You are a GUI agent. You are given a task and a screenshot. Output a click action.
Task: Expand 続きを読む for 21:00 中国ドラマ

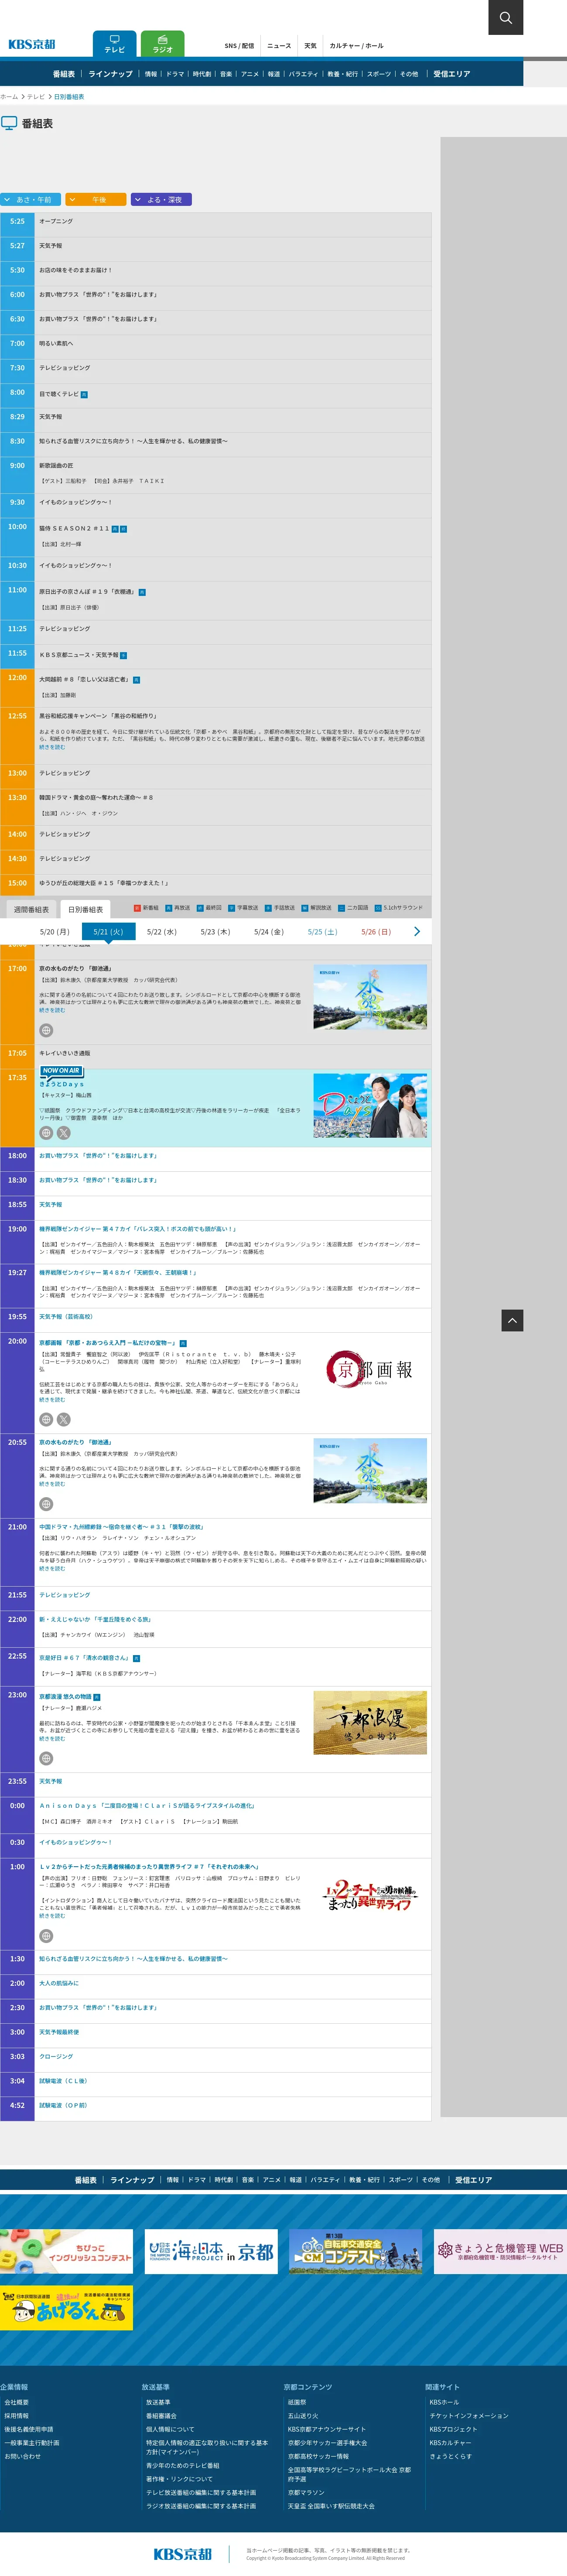coord(52,1568)
